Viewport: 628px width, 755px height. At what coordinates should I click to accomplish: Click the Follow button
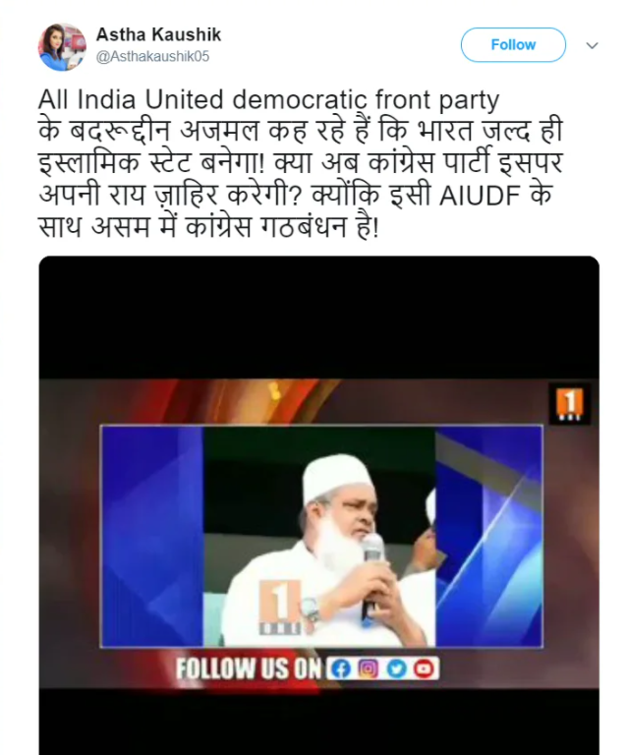point(513,45)
